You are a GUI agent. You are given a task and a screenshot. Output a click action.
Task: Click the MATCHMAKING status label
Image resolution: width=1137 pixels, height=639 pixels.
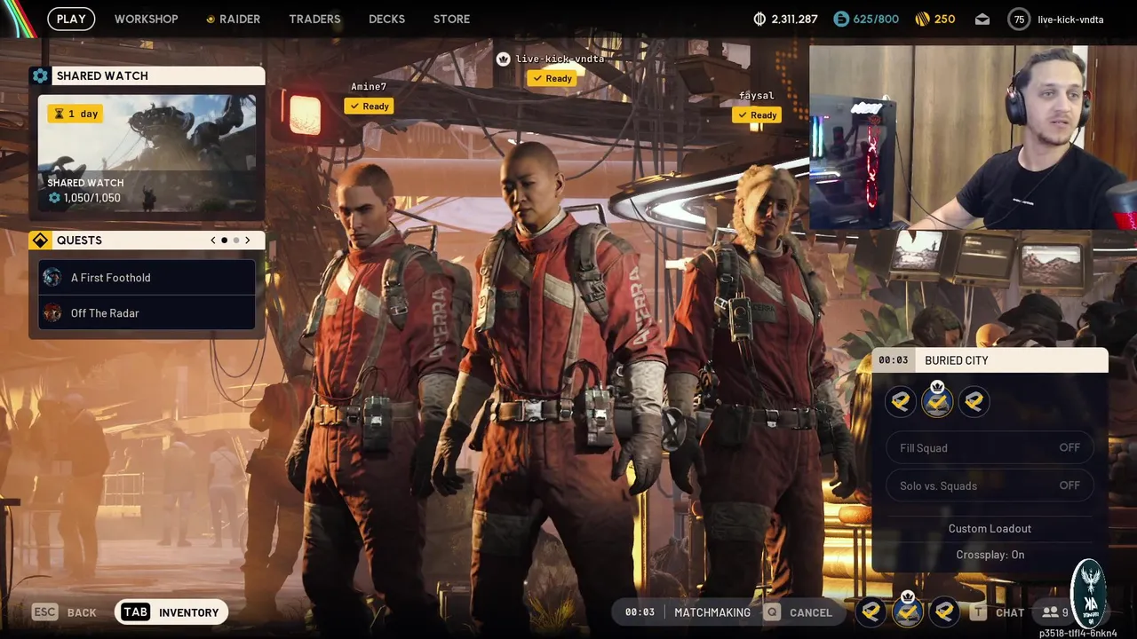point(712,612)
